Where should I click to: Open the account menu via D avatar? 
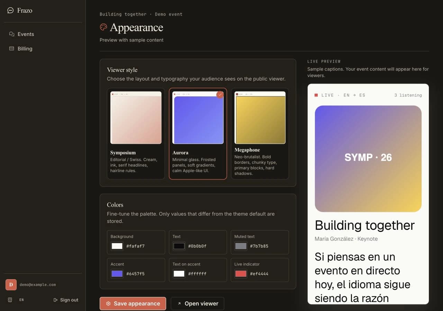11,285
